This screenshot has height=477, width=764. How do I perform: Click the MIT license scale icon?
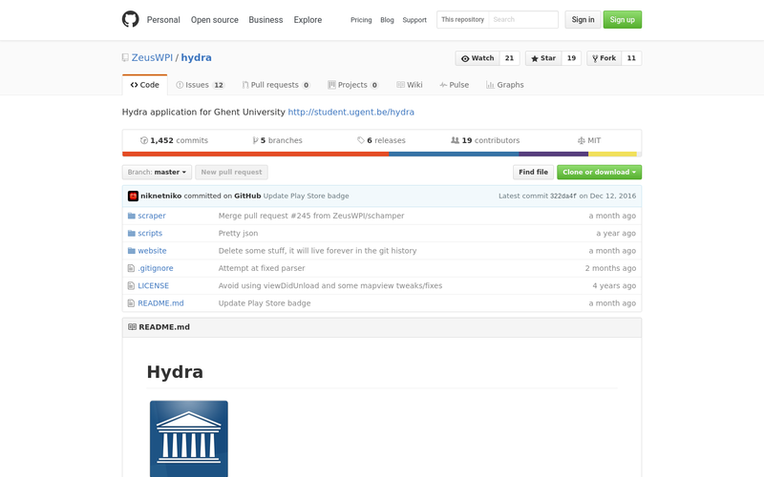[582, 140]
